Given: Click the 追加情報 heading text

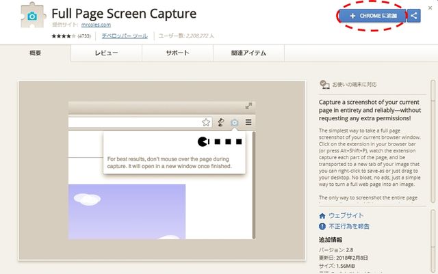Looking at the screenshot, I should coord(331,240).
